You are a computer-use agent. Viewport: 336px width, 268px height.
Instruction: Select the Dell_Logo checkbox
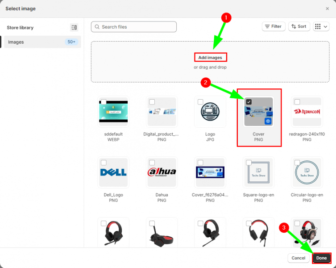pyautogui.click(x=104, y=163)
